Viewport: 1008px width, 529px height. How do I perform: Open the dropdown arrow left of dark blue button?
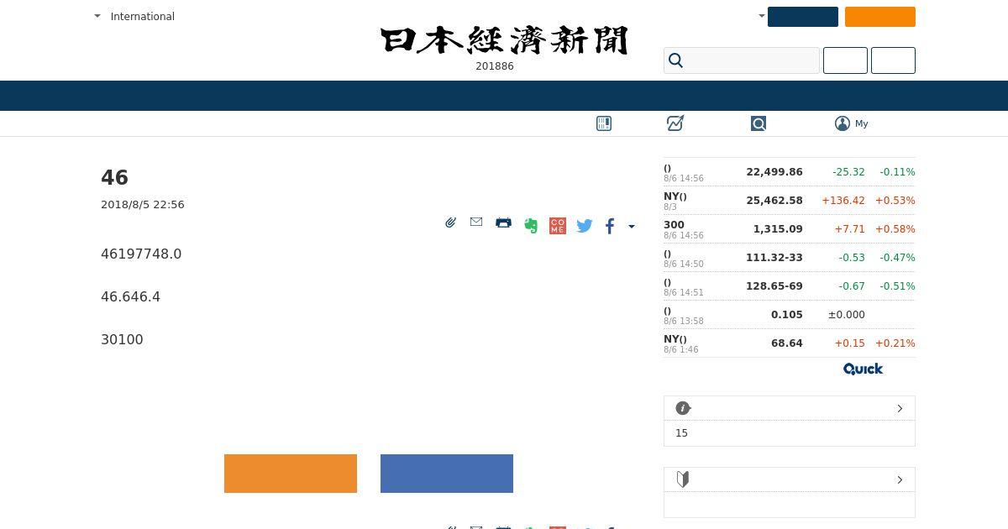tap(762, 16)
